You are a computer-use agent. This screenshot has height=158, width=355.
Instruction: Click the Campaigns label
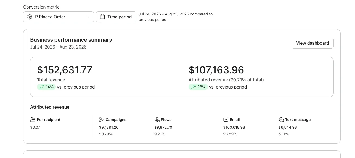(x=116, y=120)
